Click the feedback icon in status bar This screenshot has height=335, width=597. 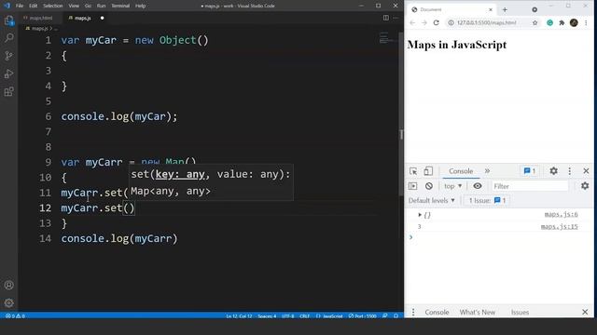pyautogui.click(x=385, y=316)
